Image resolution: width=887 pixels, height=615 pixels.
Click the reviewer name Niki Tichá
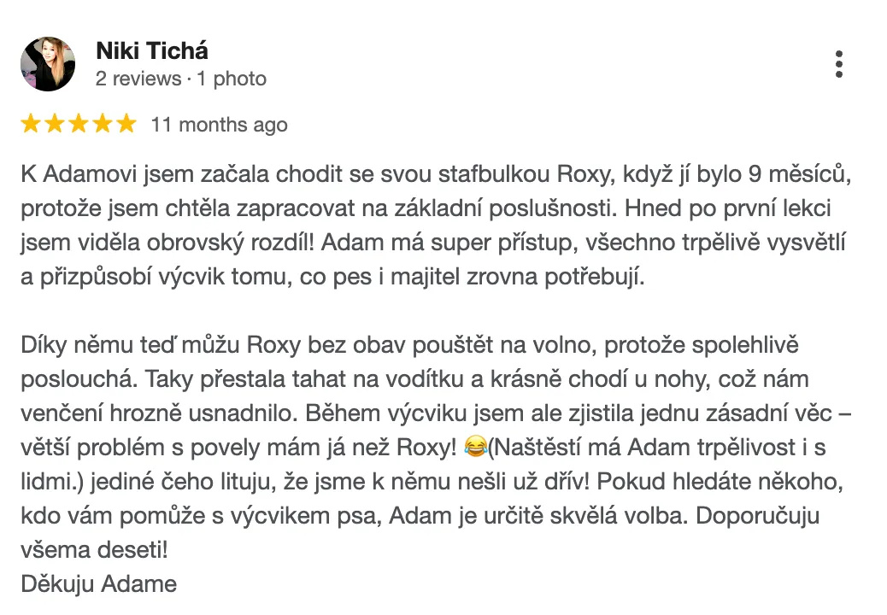click(x=152, y=51)
